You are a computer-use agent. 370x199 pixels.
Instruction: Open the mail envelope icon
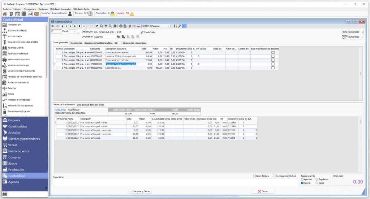(36, 14)
